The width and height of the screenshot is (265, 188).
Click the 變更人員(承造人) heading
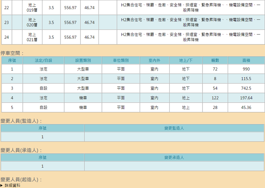click(x=21, y=150)
